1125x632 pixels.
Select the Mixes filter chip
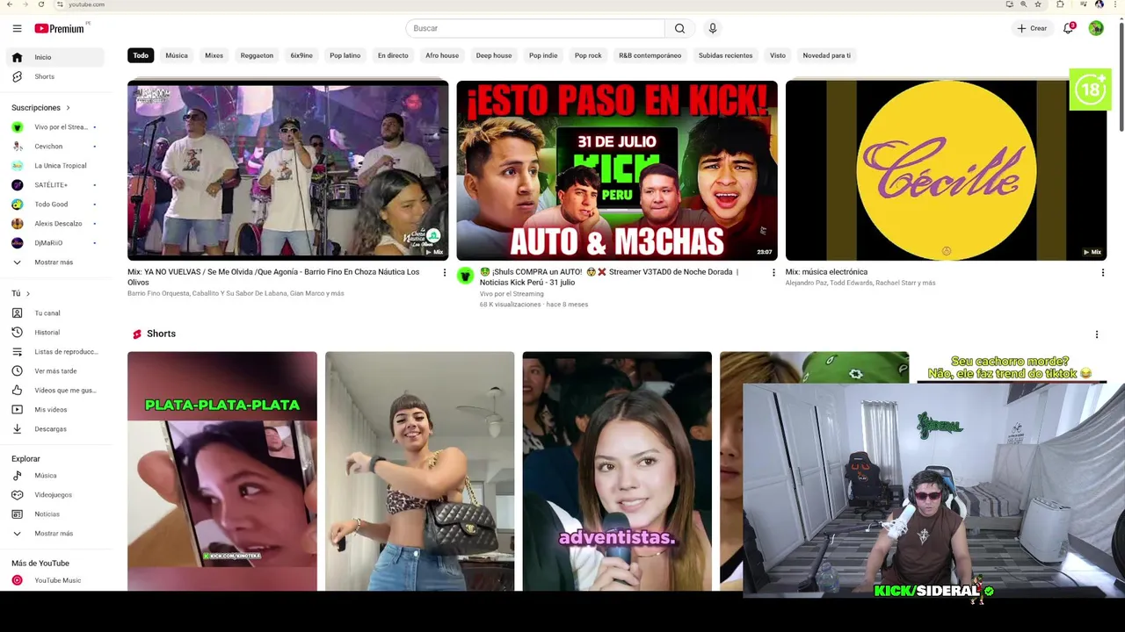[214, 55]
